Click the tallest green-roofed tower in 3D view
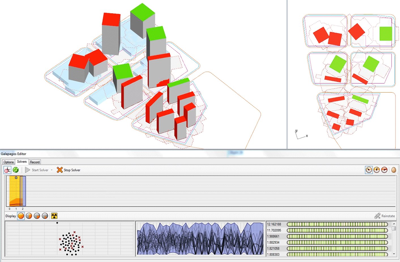 [143, 20]
